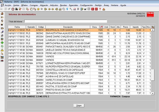Image resolution: width=159 pixels, height=112 pixels.
Task: Click the yellow left arrow toolbar icon
Action: [x=49, y=9]
